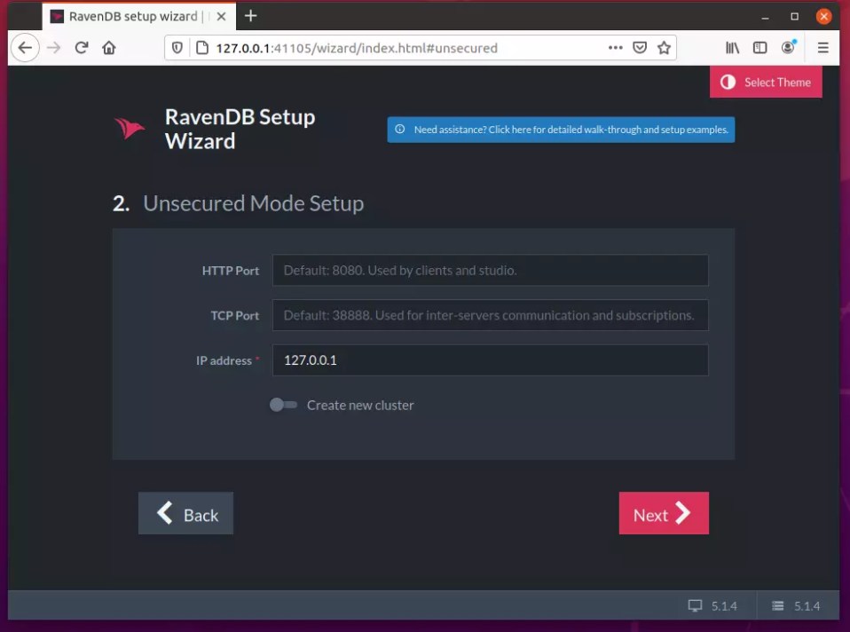Bookmark this page with the star
Viewport: 850px width, 632px height.
(665, 48)
